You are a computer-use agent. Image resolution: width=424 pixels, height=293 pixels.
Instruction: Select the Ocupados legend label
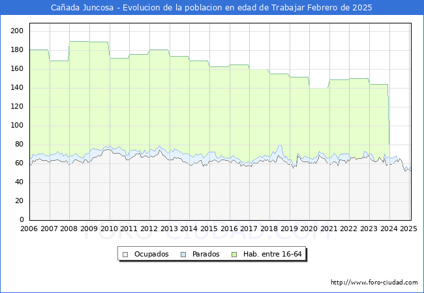click(151, 254)
